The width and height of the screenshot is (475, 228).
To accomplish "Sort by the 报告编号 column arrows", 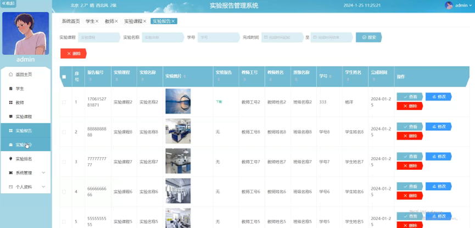I will coord(90,80).
